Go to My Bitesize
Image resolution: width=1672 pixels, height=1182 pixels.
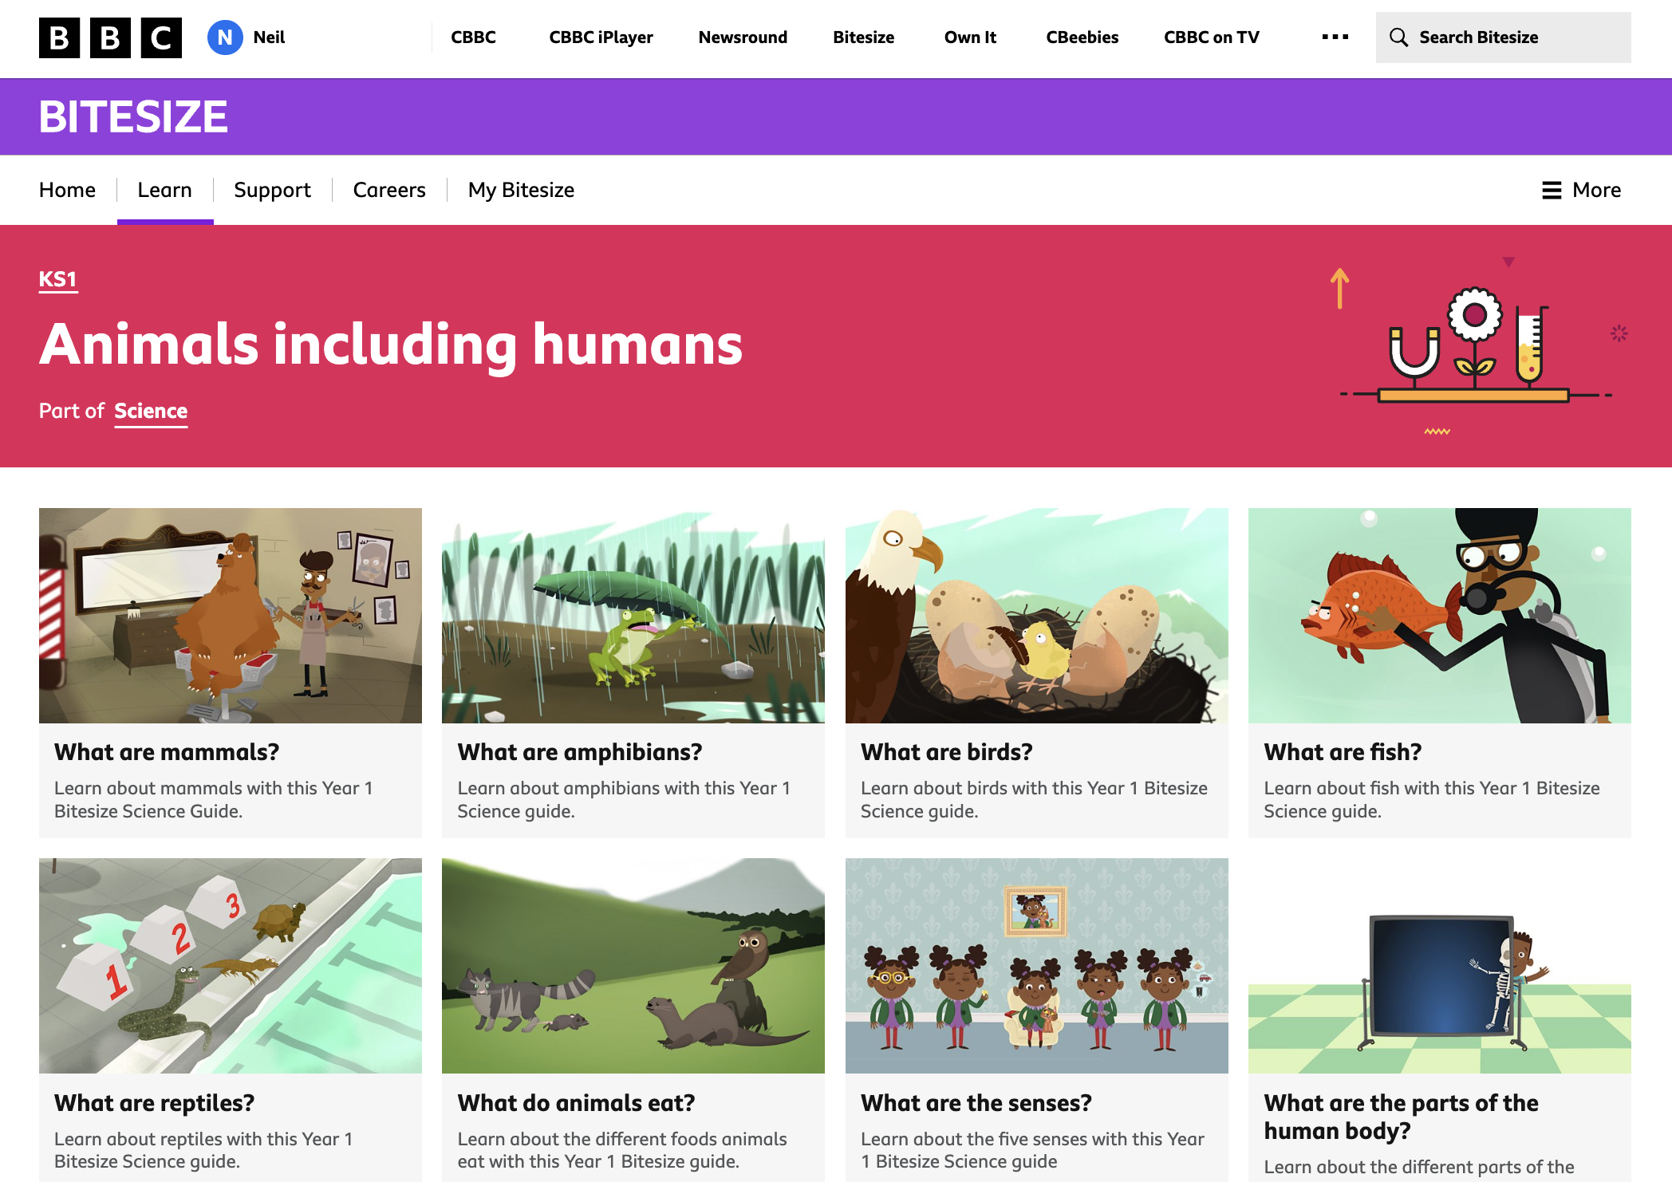pos(521,190)
